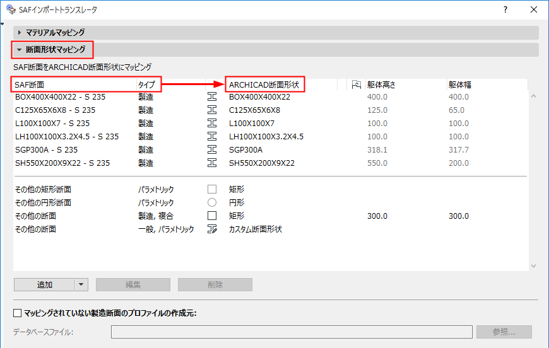Click profile icon in L100X100X7 row
This screenshot has height=348, width=549.
[212, 124]
